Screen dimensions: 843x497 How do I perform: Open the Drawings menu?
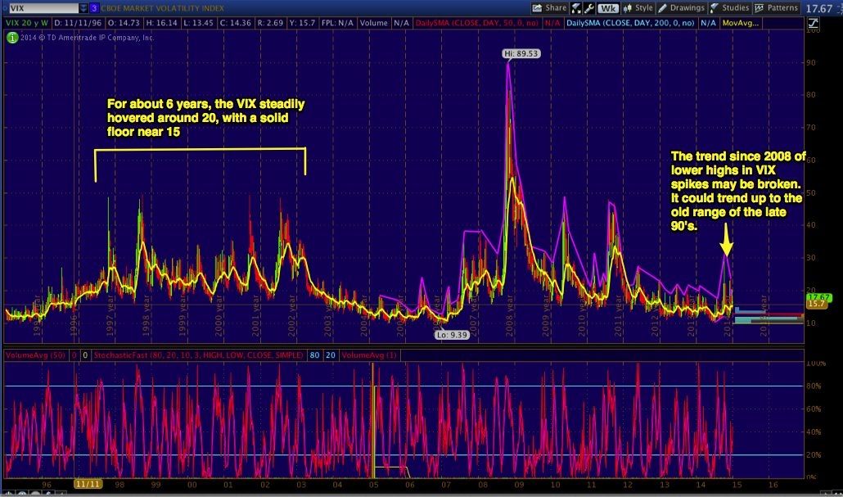tap(684, 7)
